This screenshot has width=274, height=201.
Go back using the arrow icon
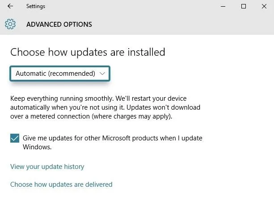tap(10, 6)
